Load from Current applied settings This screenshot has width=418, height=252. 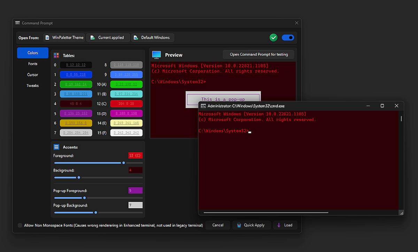click(x=108, y=38)
